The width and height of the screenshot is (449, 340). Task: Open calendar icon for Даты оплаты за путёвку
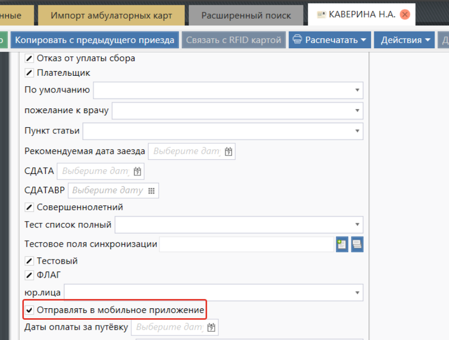click(211, 328)
